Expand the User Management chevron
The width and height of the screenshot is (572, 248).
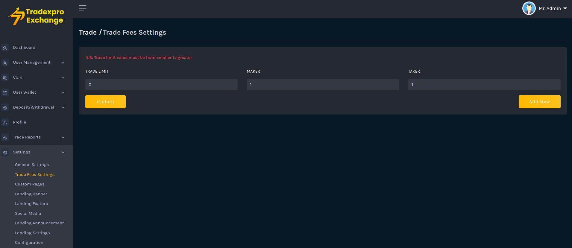point(63,63)
